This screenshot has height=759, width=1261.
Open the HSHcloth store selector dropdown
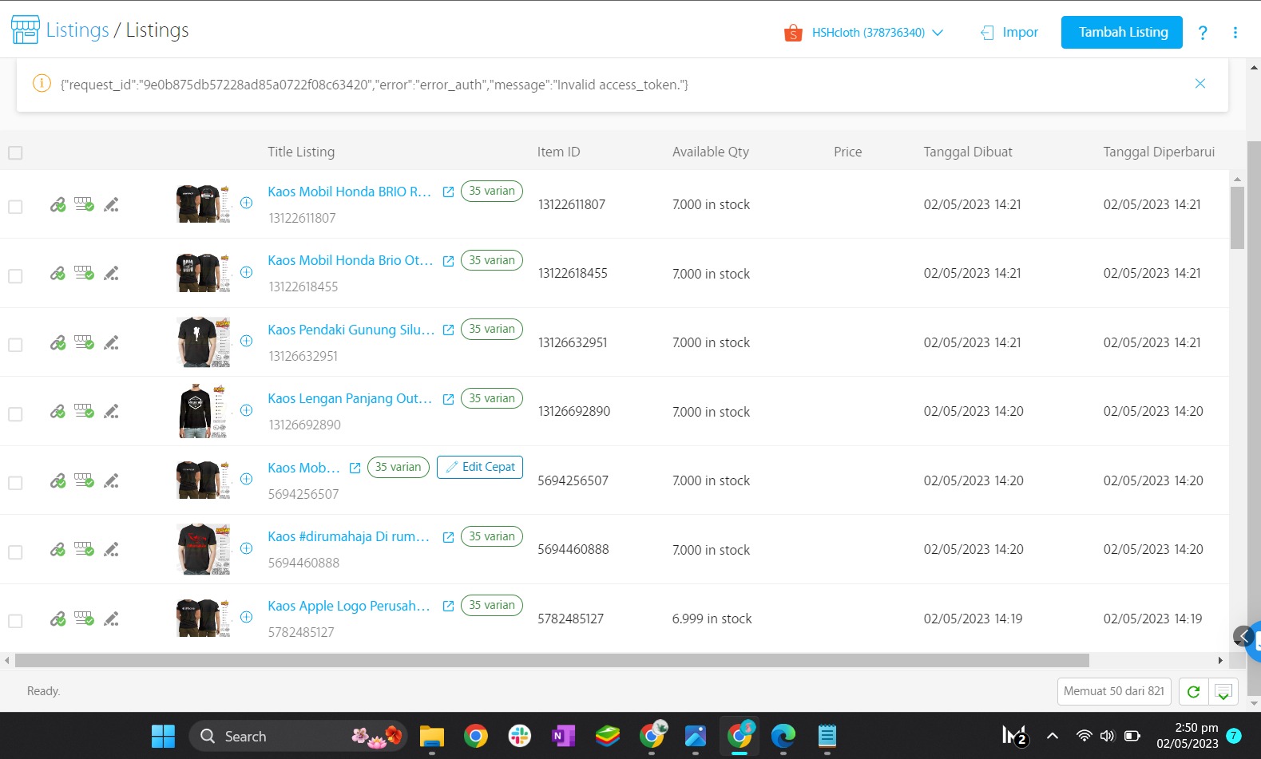[867, 33]
